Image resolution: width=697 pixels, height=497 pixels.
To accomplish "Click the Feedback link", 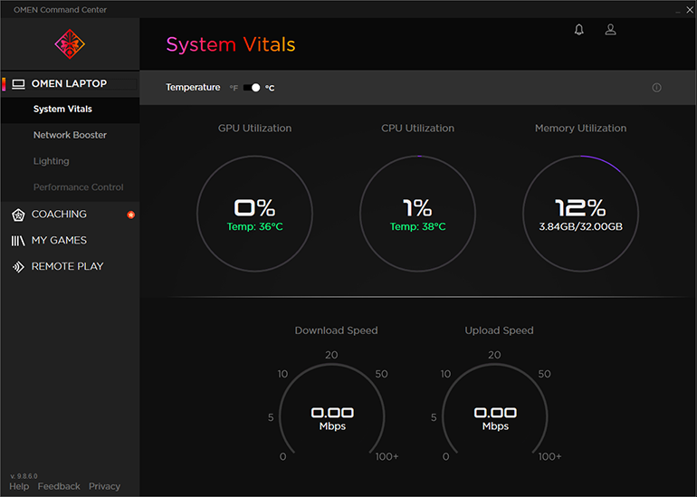I will (59, 486).
